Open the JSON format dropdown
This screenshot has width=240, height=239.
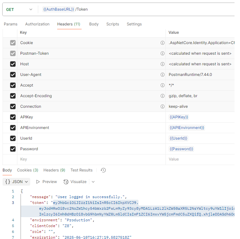(16, 182)
